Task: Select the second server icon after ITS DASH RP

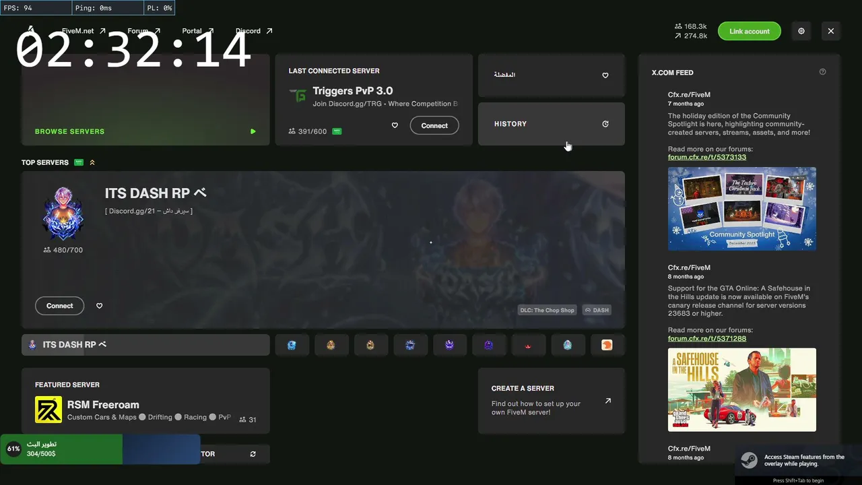Action: point(331,345)
